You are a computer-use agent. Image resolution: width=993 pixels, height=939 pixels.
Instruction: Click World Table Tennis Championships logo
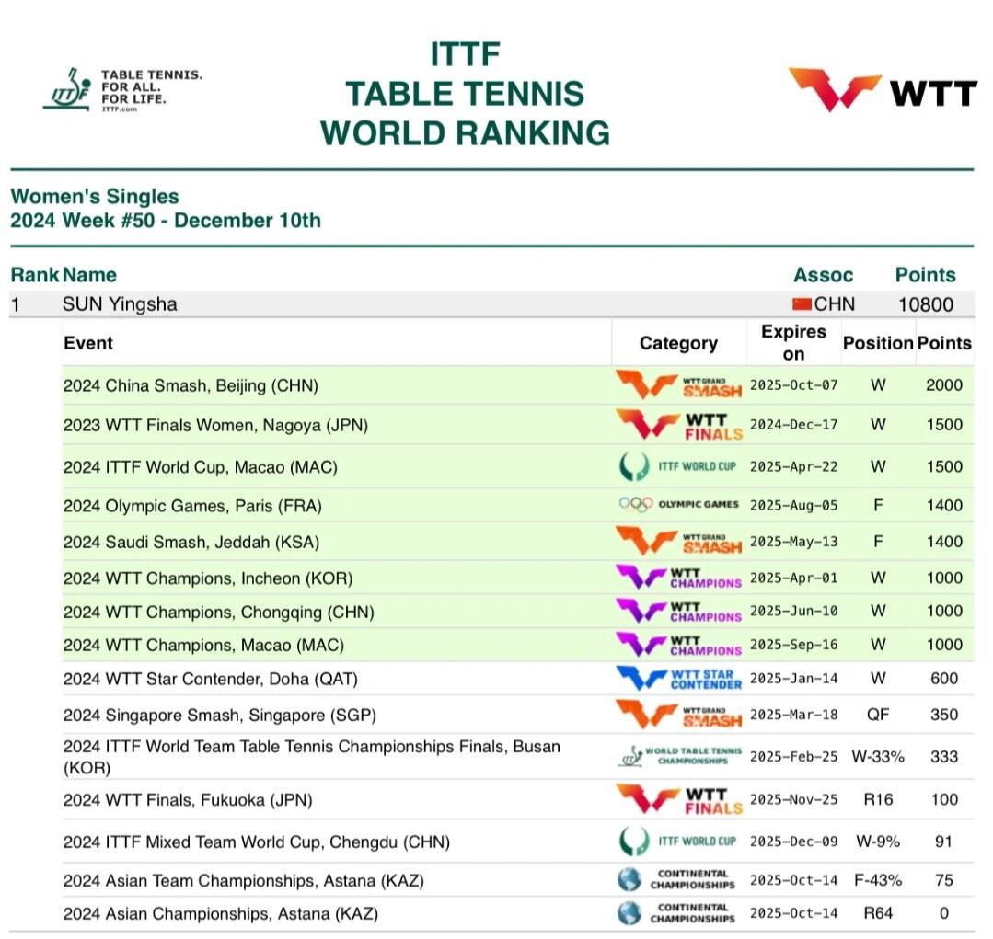tap(679, 756)
